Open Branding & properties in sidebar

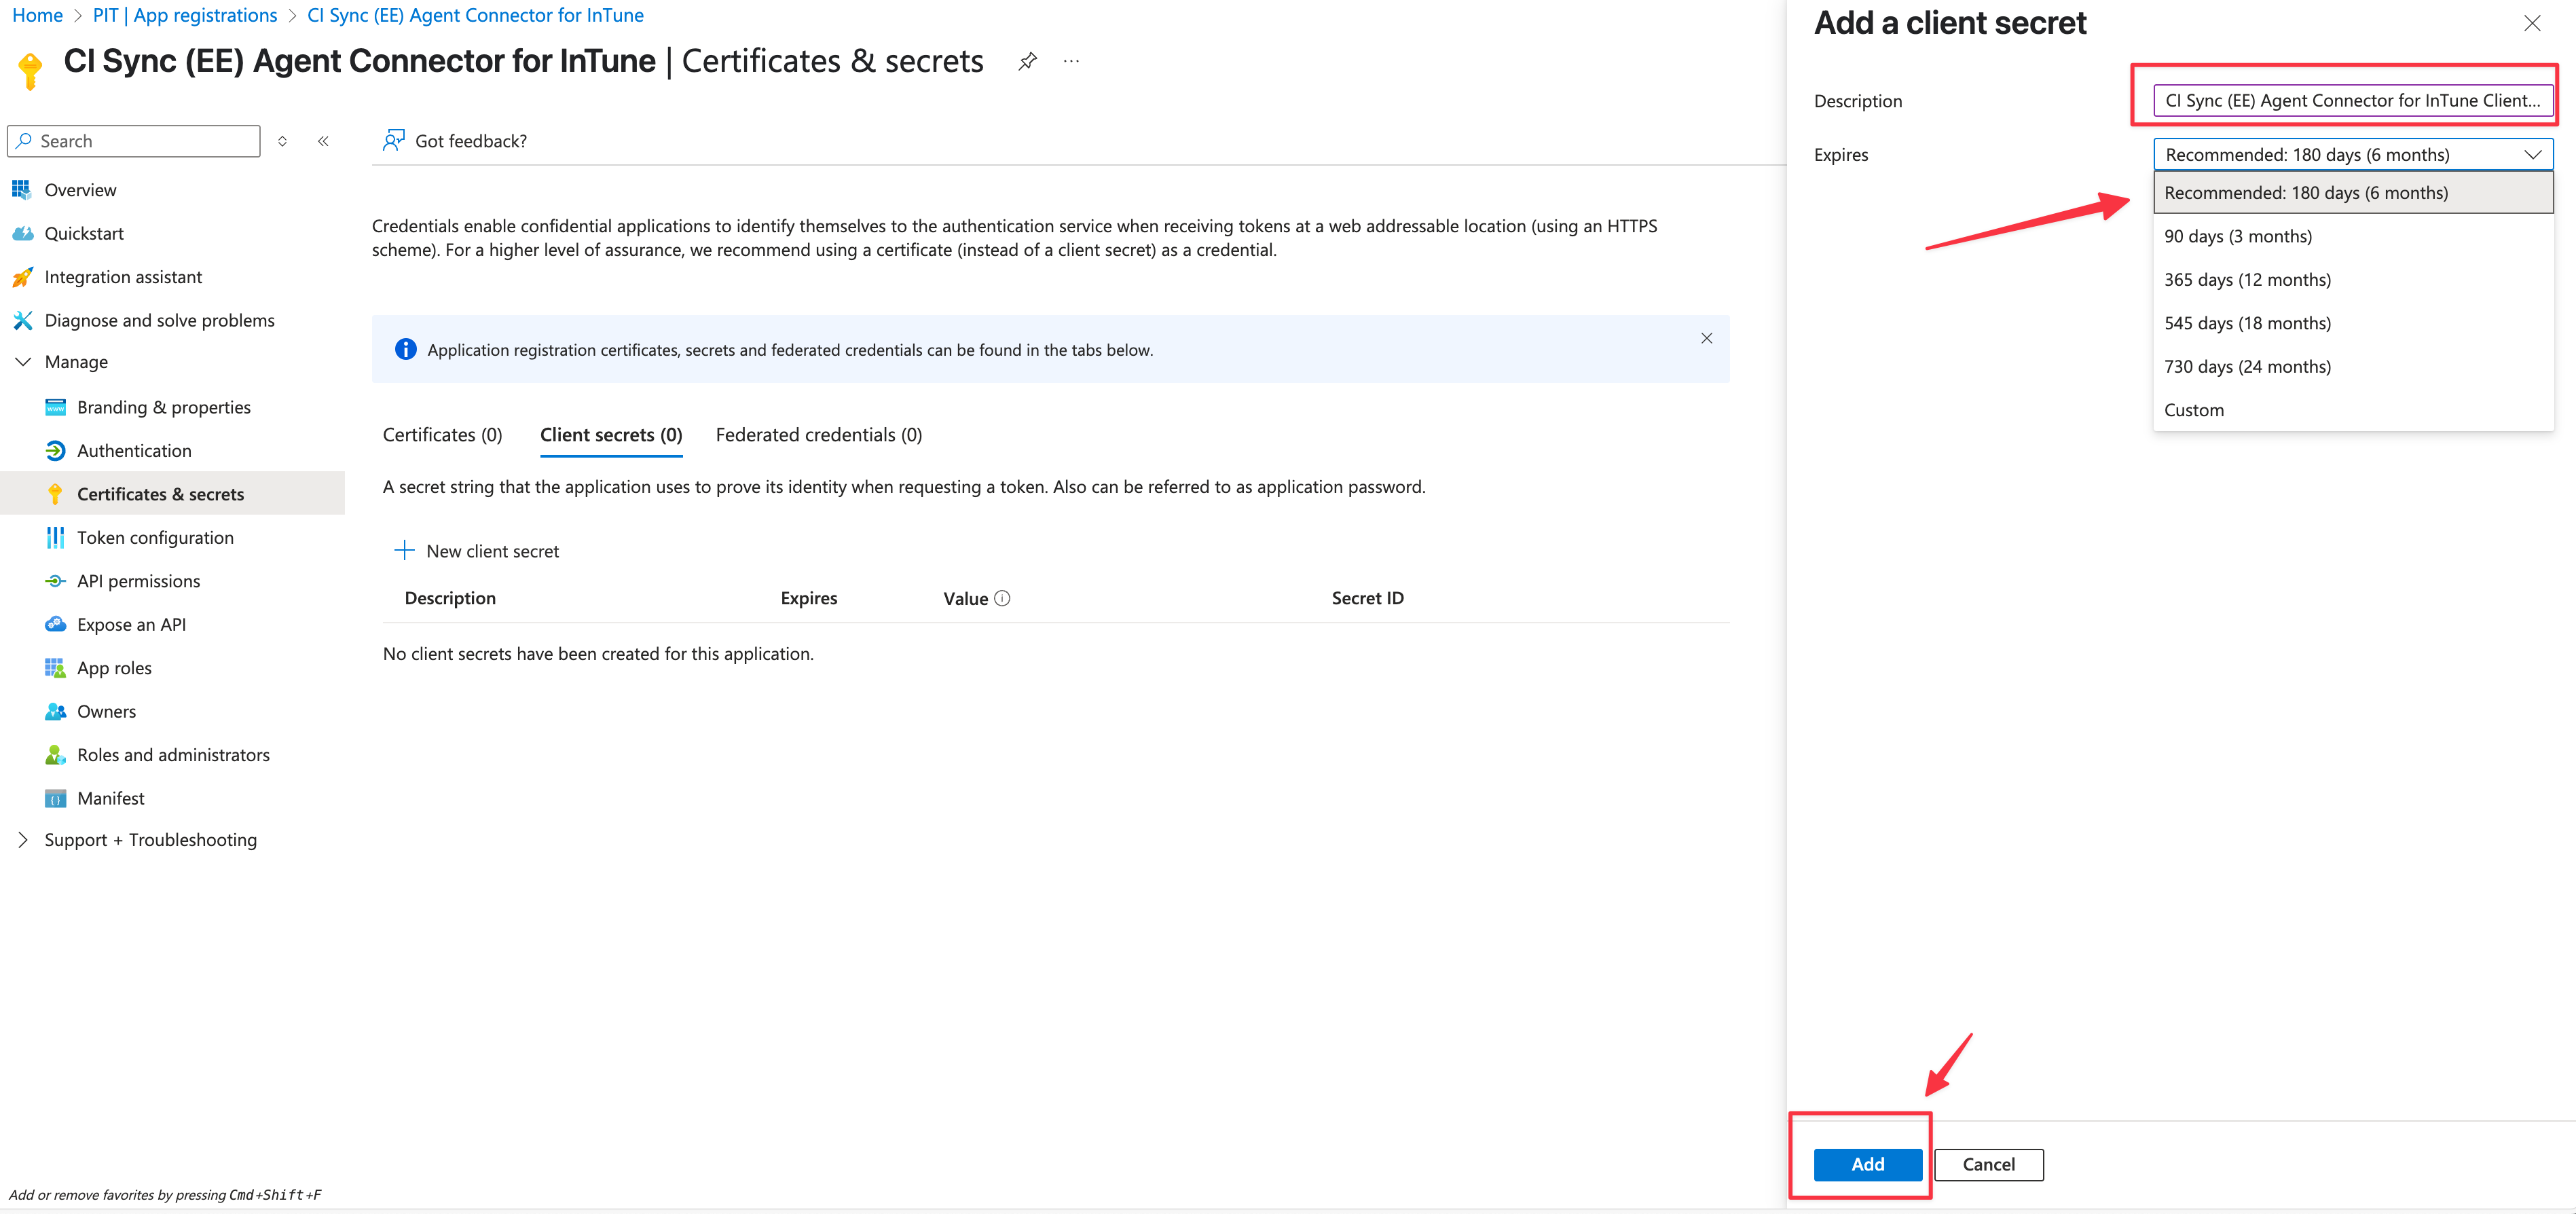tap(164, 407)
